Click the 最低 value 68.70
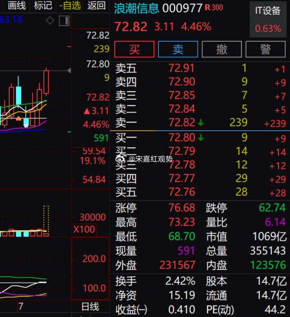 [x=182, y=236]
